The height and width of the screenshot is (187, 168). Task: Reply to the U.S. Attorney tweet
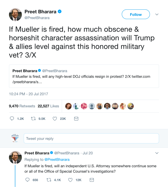(27, 180)
